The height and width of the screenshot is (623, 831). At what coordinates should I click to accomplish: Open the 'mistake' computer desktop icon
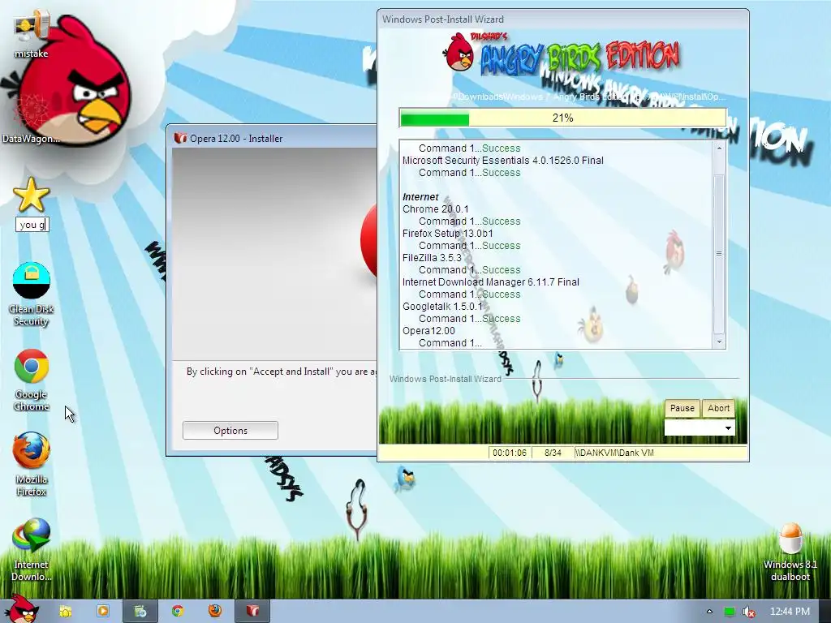point(31,34)
